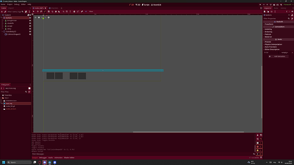The height and width of the screenshot is (165, 294).
Task: Open the Script property dropdown arrow
Action: (292, 53)
